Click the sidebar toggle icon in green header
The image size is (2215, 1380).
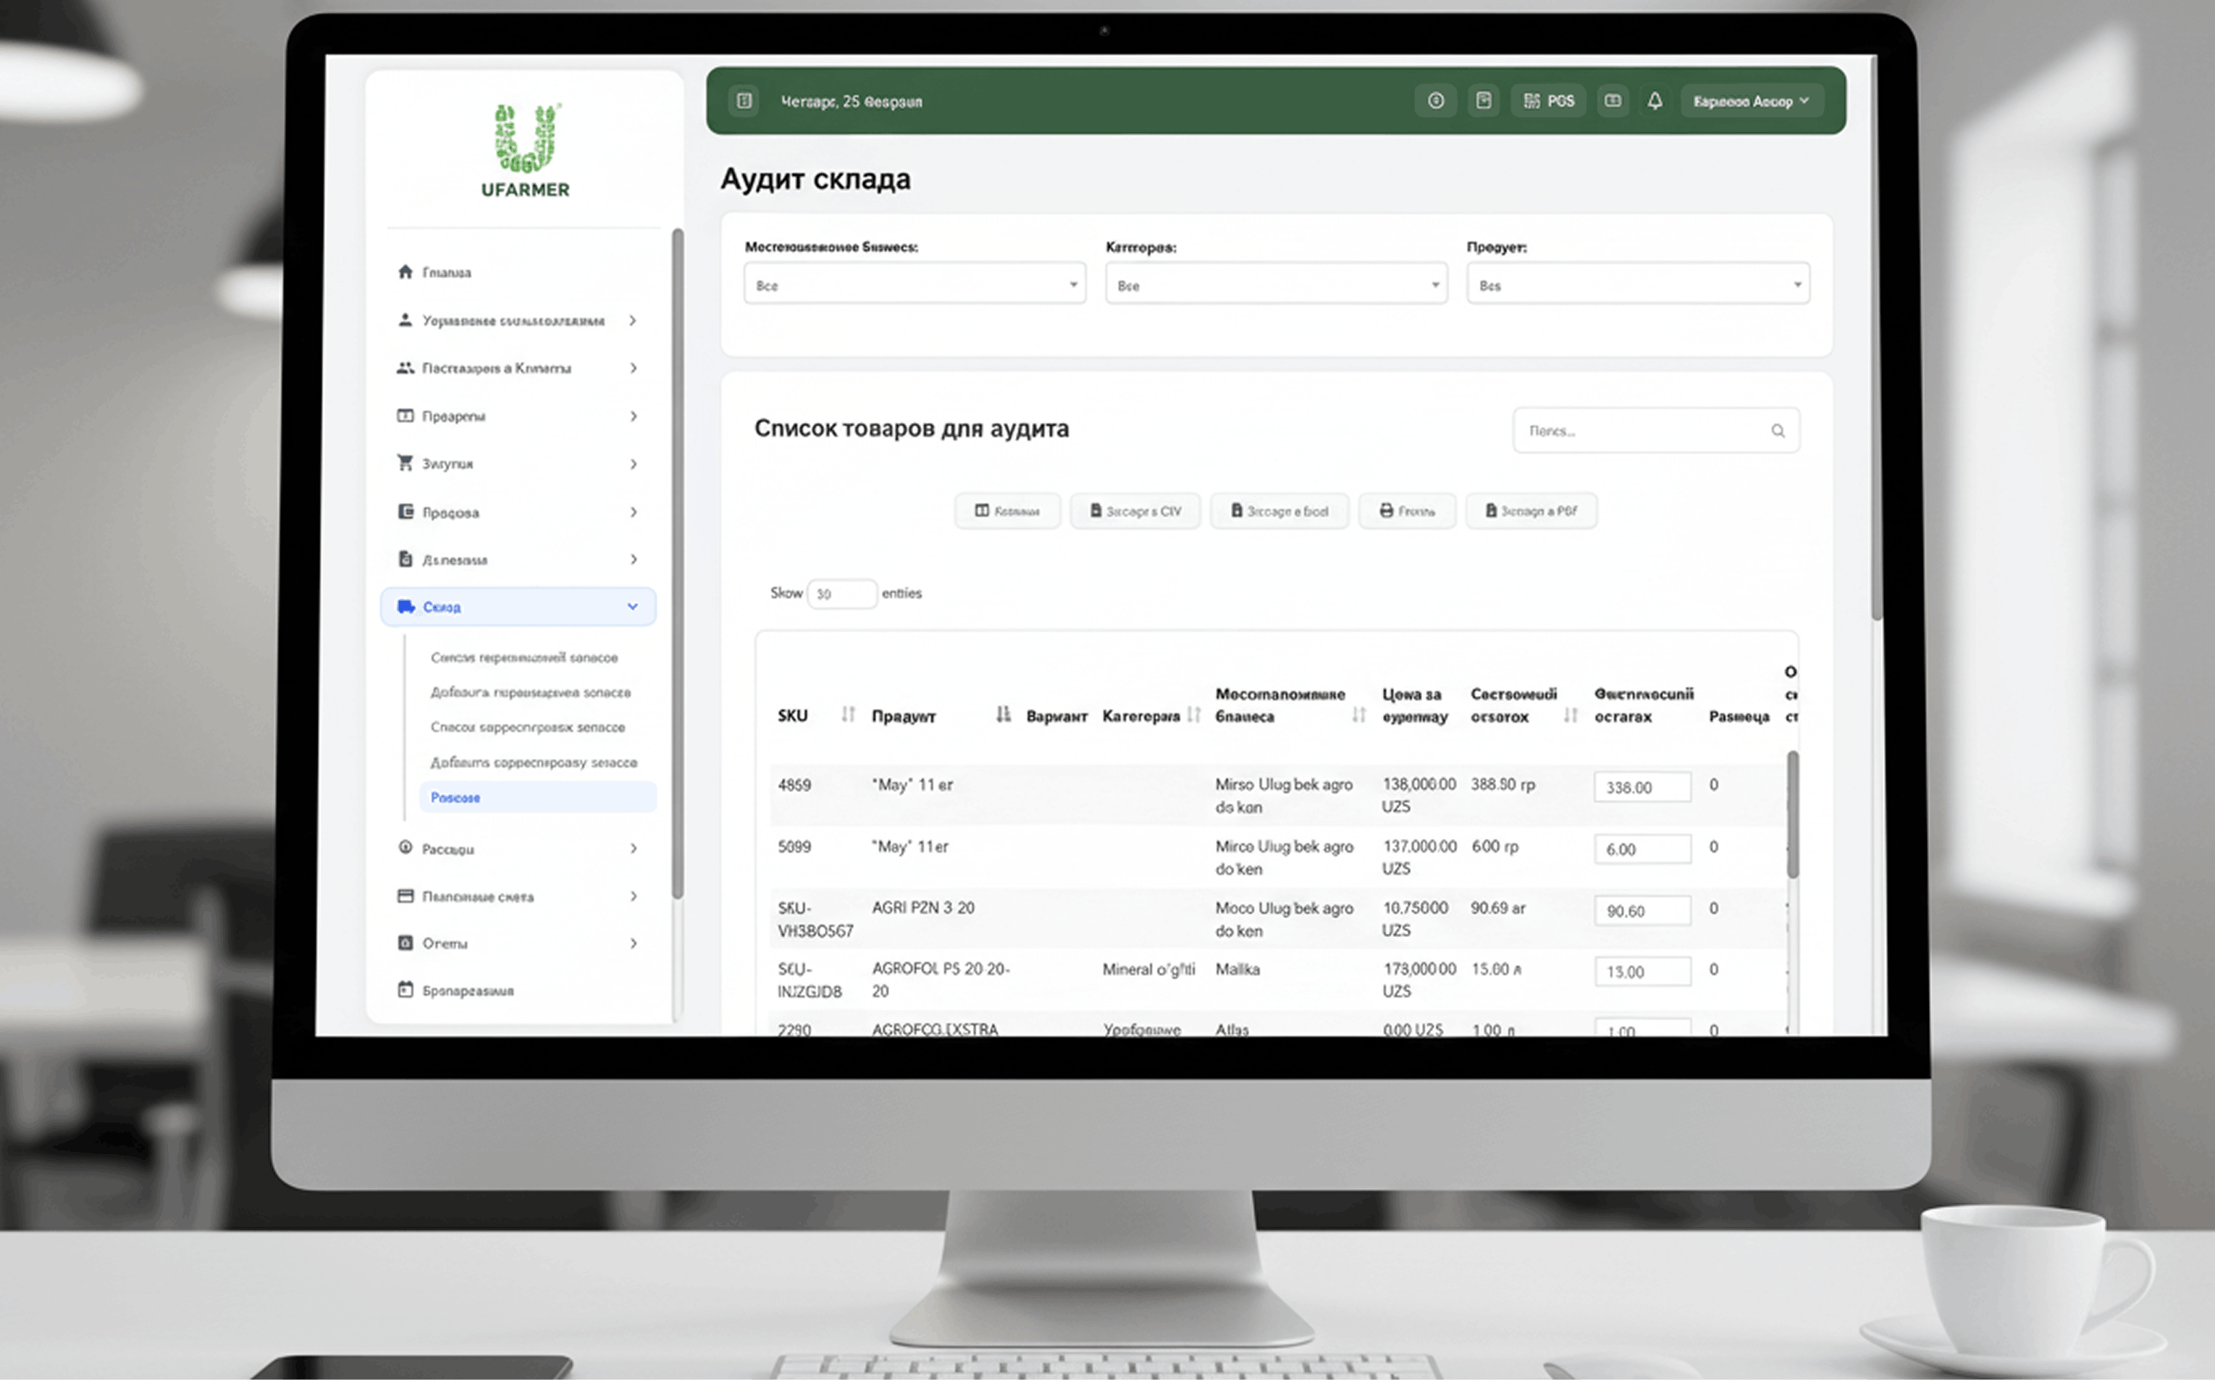(x=744, y=101)
